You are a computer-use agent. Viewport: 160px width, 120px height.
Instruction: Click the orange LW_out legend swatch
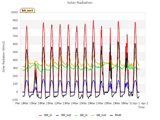pyautogui.click(x=93, y=115)
